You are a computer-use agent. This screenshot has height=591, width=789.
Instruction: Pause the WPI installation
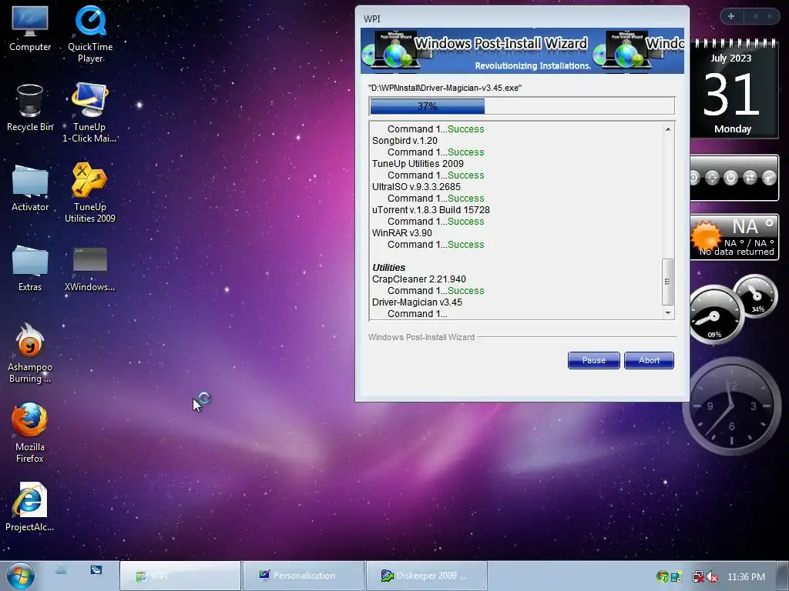[x=594, y=360]
